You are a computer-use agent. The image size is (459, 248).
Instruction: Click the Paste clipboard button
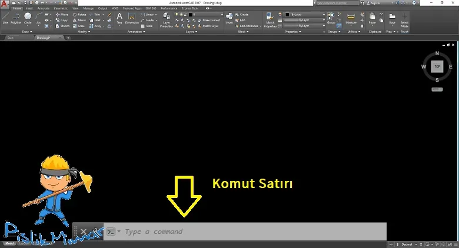372,18
